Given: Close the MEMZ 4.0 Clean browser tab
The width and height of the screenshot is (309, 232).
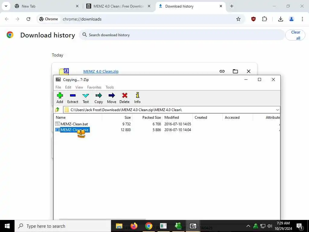Looking at the screenshot, I should click(149, 6).
